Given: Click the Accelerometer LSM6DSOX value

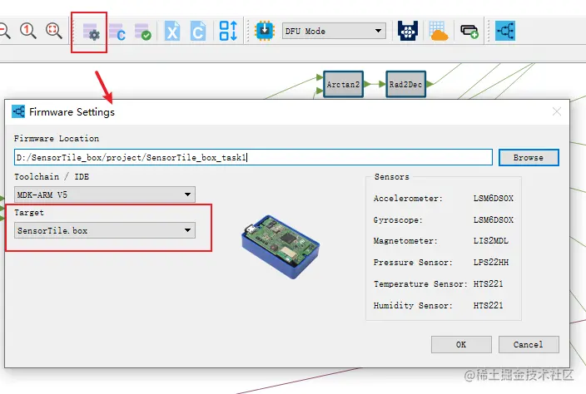Looking at the screenshot, I should [494, 199].
